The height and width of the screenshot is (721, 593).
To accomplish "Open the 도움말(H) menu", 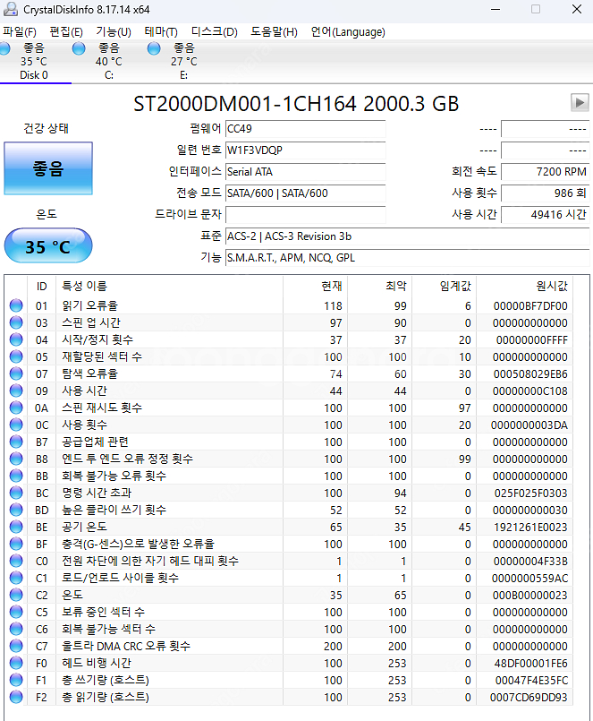I will pos(274,32).
